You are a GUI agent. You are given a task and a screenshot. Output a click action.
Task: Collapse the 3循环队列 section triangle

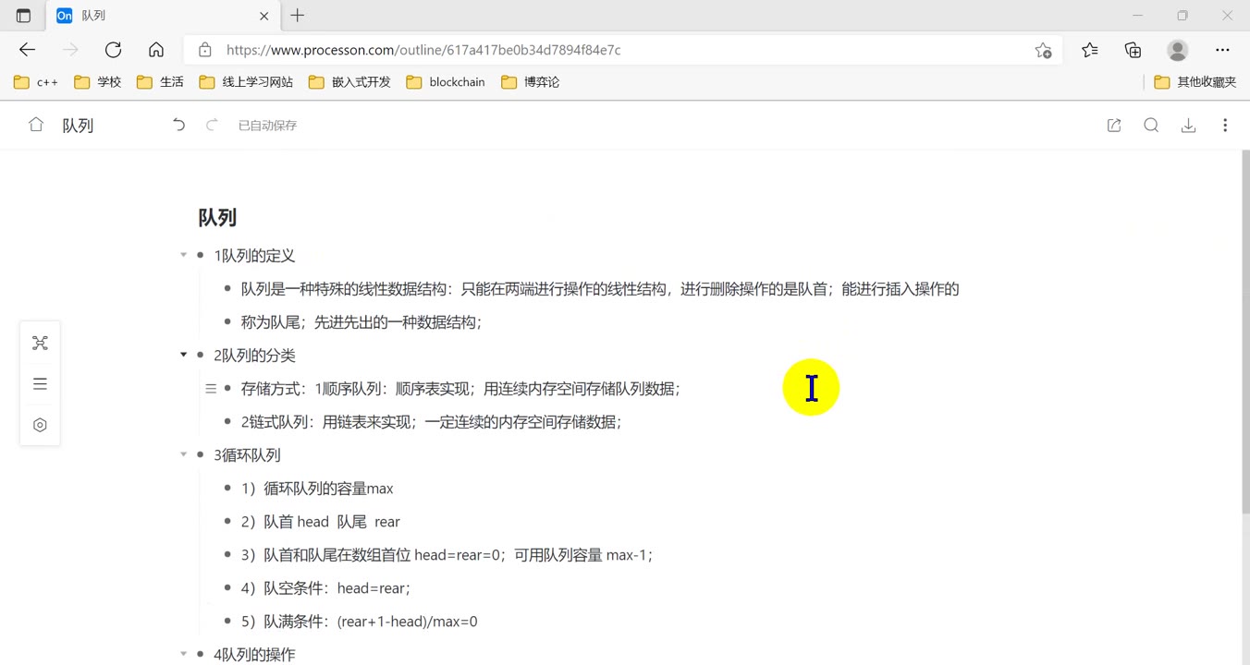point(183,454)
